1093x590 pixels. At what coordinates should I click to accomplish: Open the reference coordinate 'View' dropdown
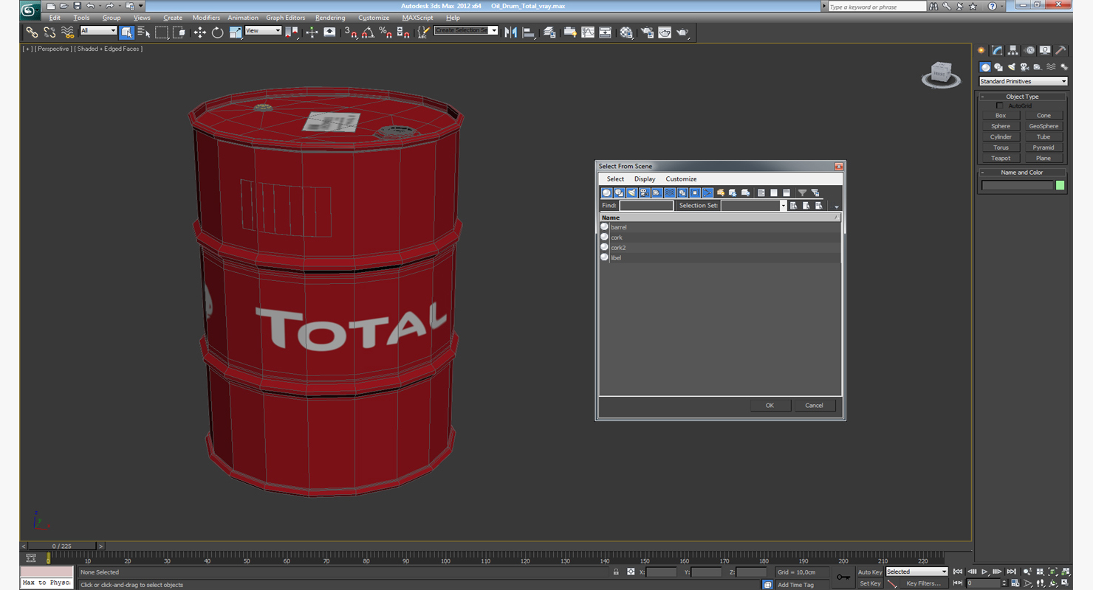click(x=263, y=31)
